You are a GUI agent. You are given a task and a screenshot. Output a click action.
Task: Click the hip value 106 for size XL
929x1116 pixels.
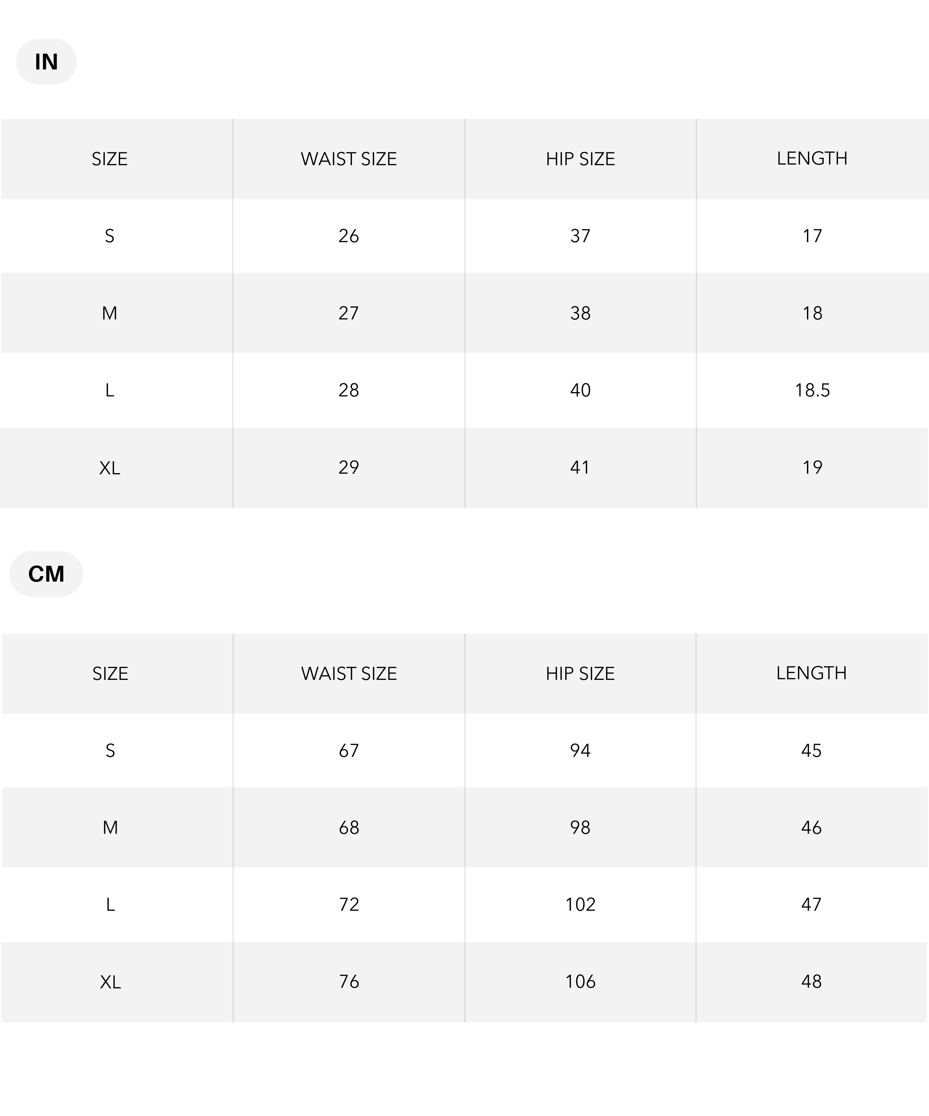[580, 981]
